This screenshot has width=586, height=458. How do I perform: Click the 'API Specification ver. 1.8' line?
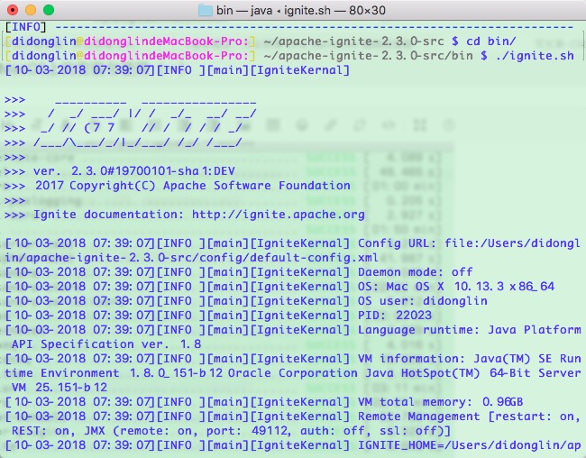tap(106, 344)
